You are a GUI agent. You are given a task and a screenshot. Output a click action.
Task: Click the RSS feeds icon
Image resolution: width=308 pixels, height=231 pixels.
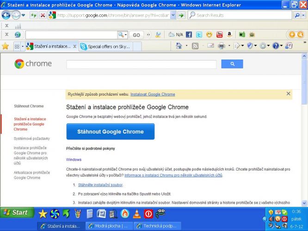coord(195,46)
